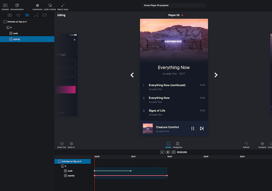Pause playback in the music player
272x191 pixels.
click(193, 128)
